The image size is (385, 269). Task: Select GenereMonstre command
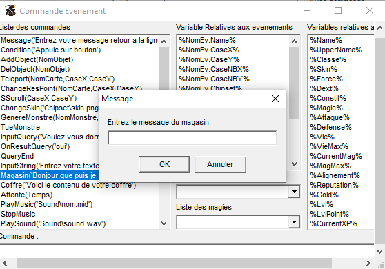[50, 117]
